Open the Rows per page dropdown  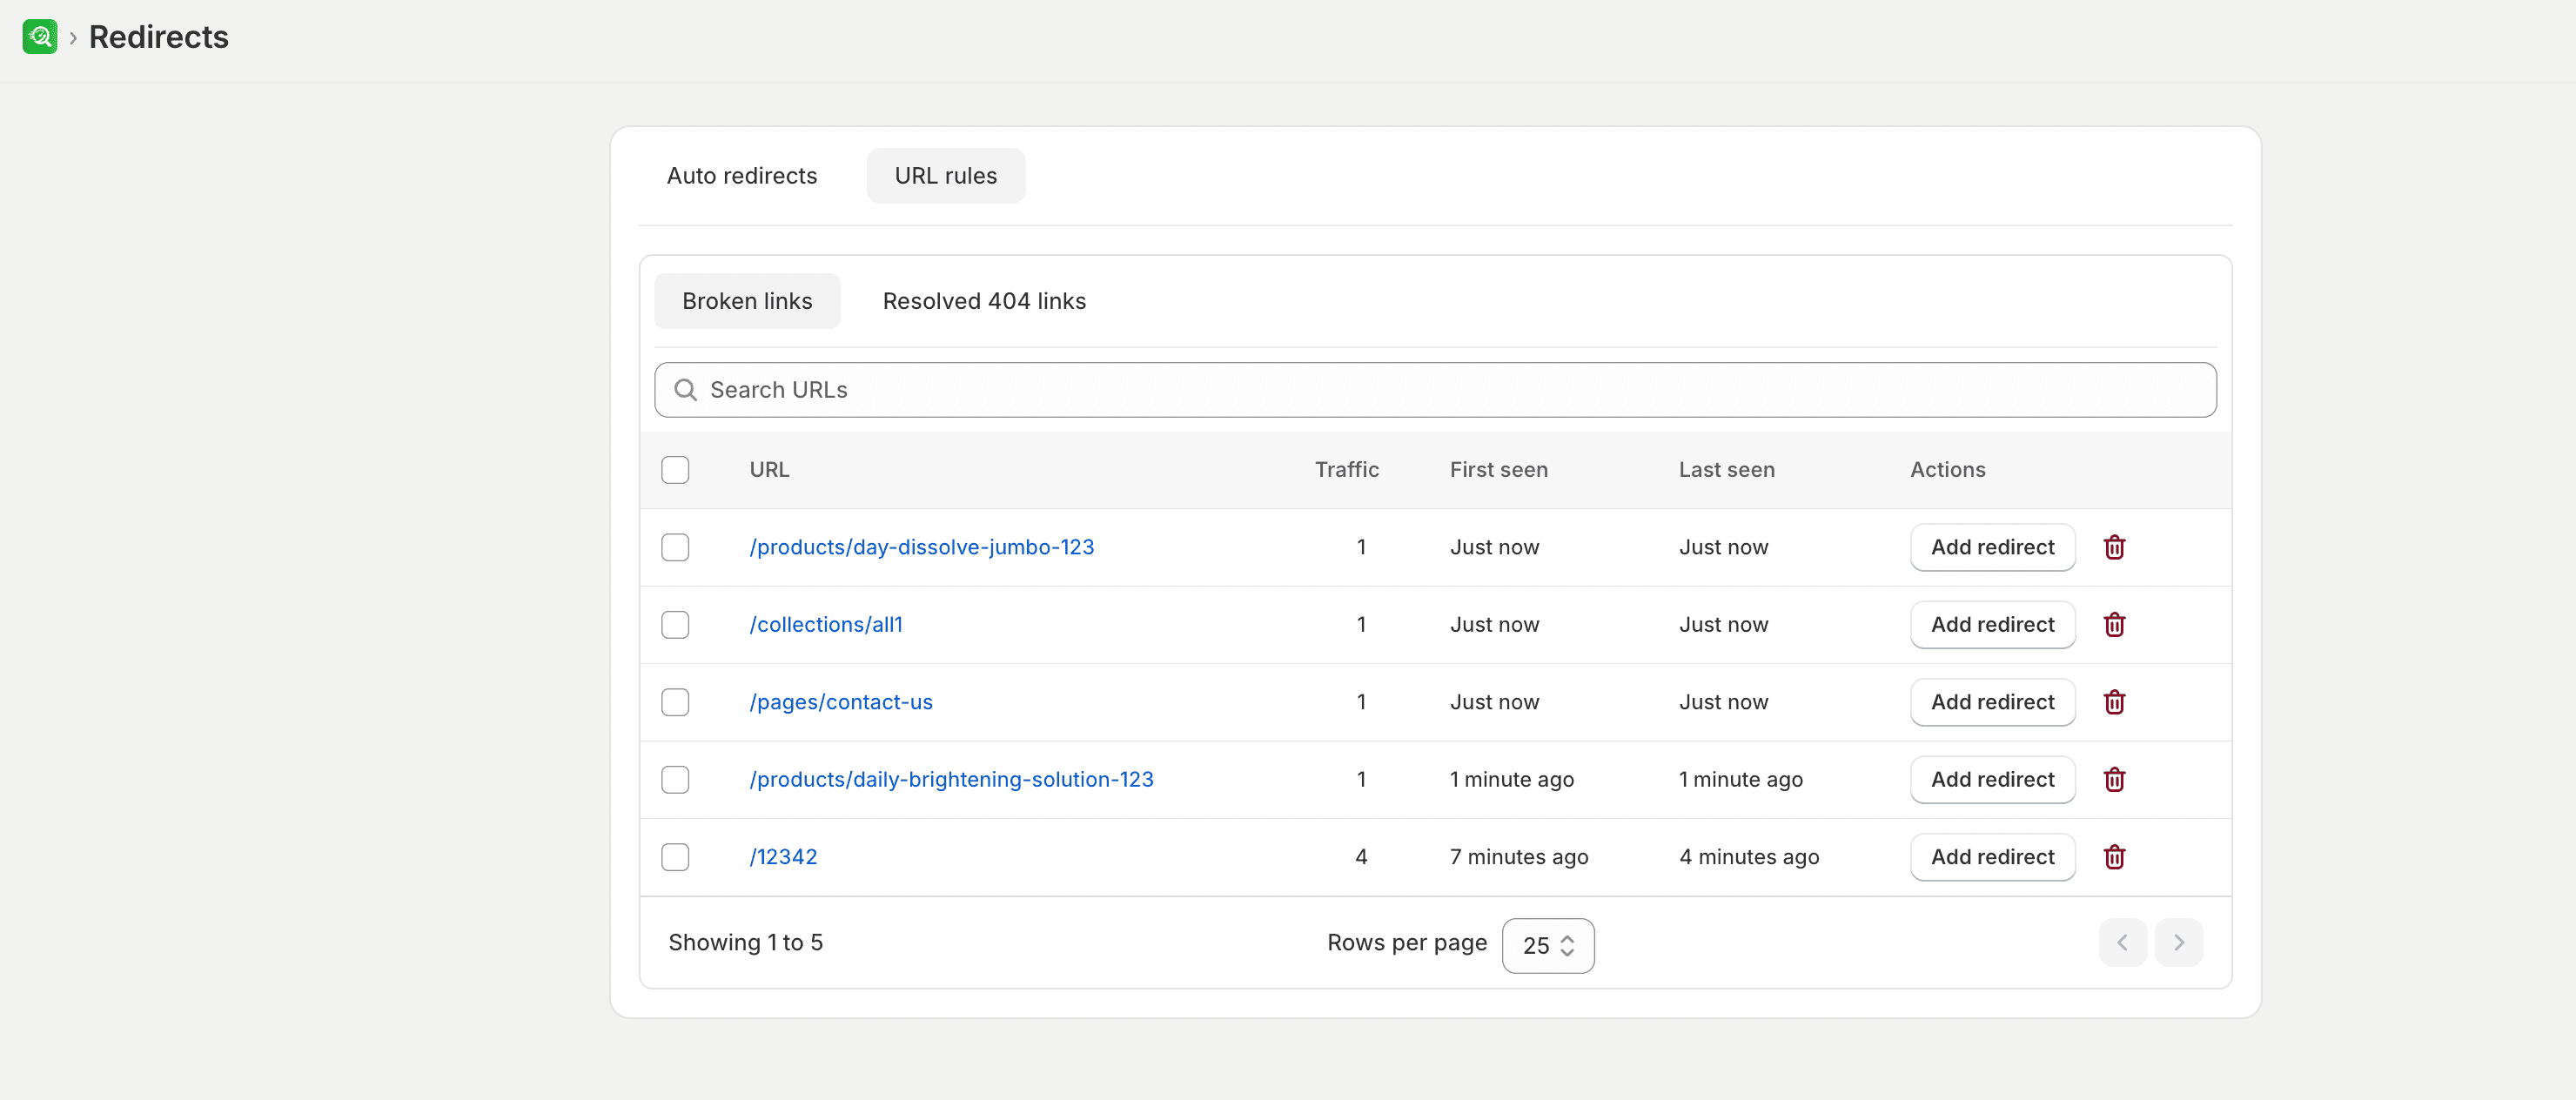click(x=1548, y=945)
